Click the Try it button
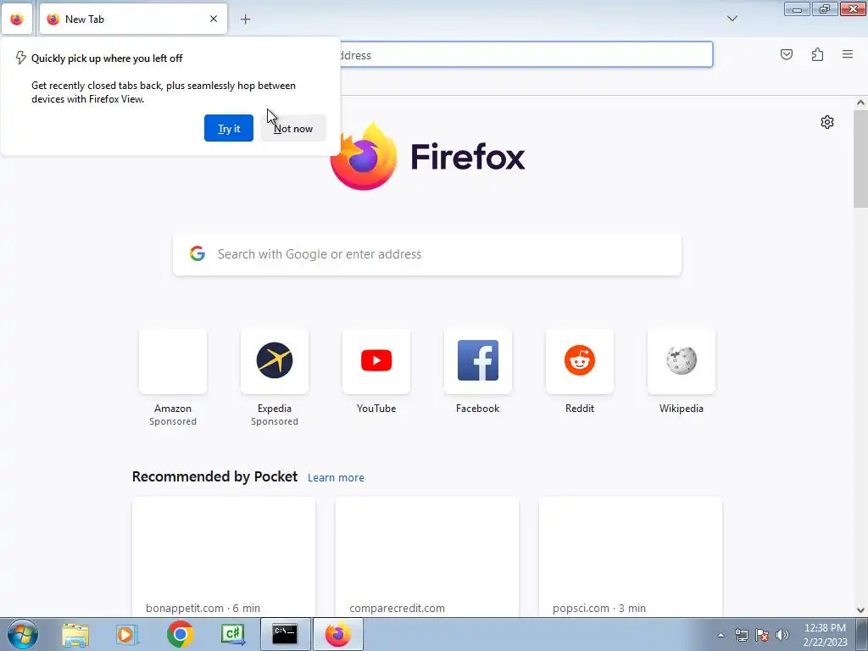 click(229, 128)
